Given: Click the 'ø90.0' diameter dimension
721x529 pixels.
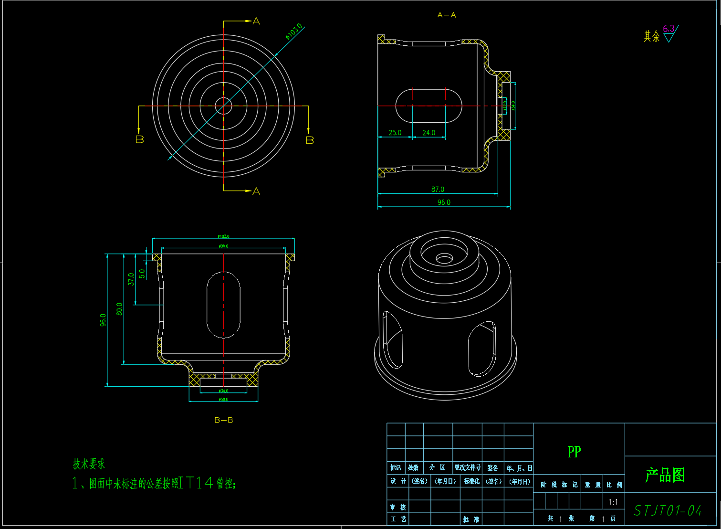Looking at the screenshot, I should coord(223,246).
